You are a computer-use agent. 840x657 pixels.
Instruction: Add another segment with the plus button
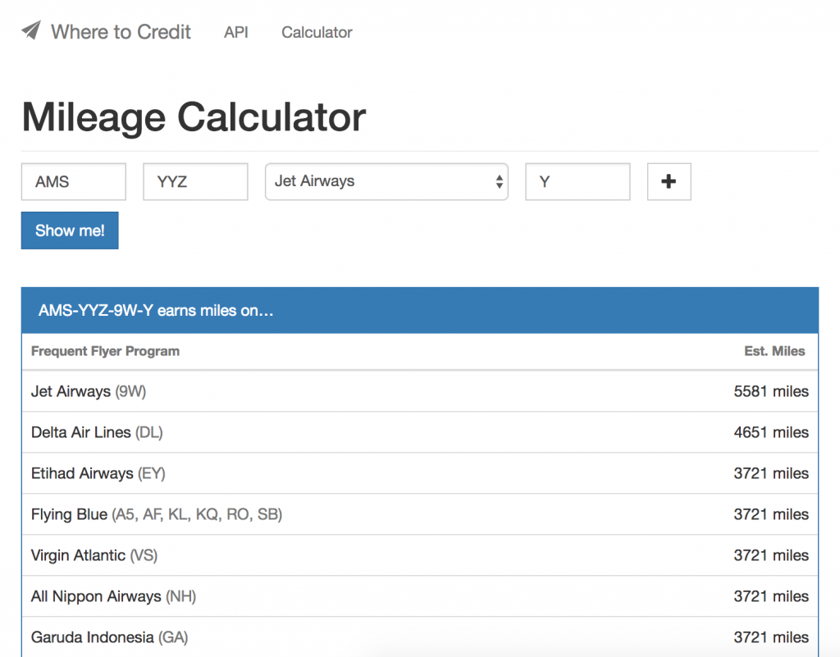click(x=669, y=181)
